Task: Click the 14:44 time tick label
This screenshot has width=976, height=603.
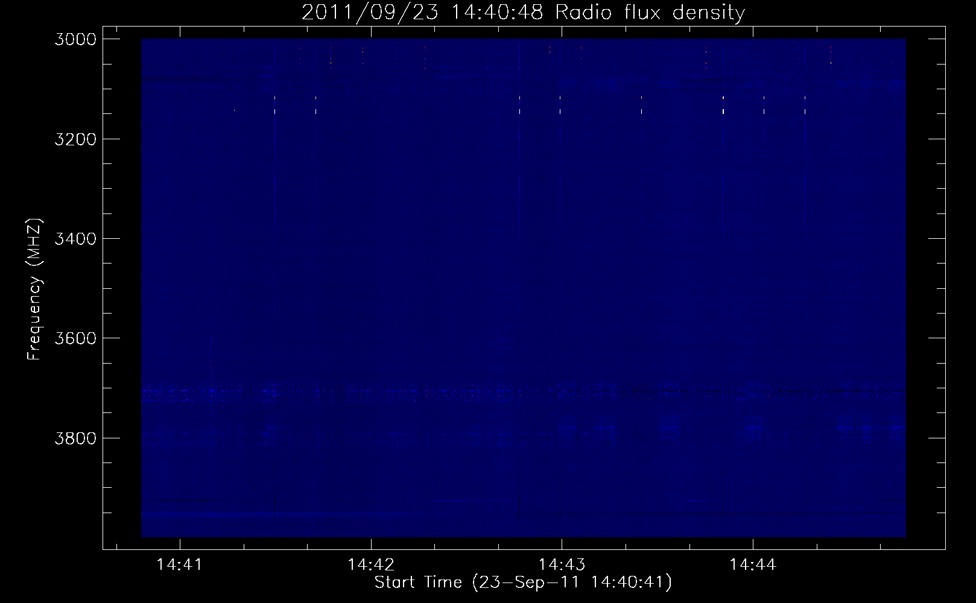Action: point(753,564)
